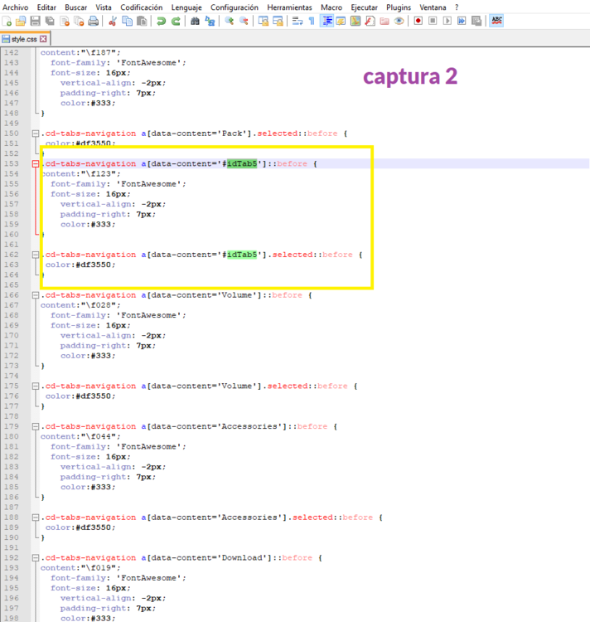Click the Redo arrow icon
590x622 pixels.
[176, 21]
